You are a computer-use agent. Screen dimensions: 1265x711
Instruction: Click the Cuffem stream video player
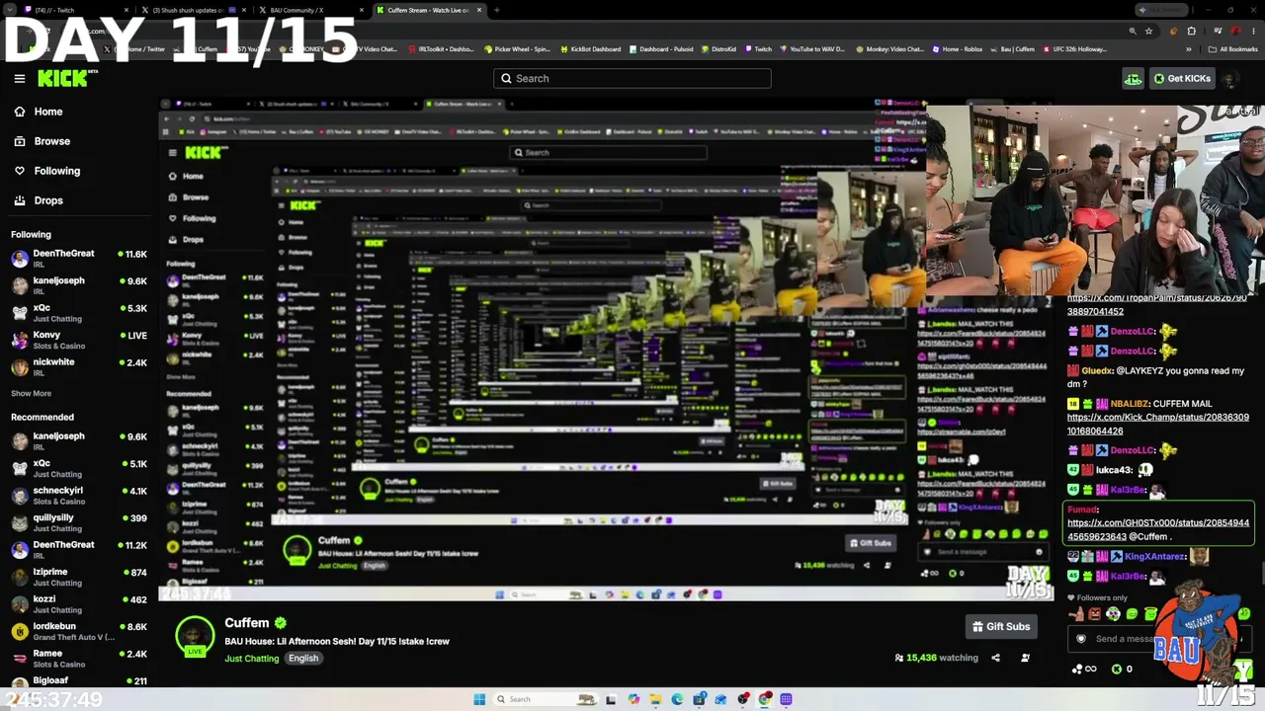(x=606, y=350)
